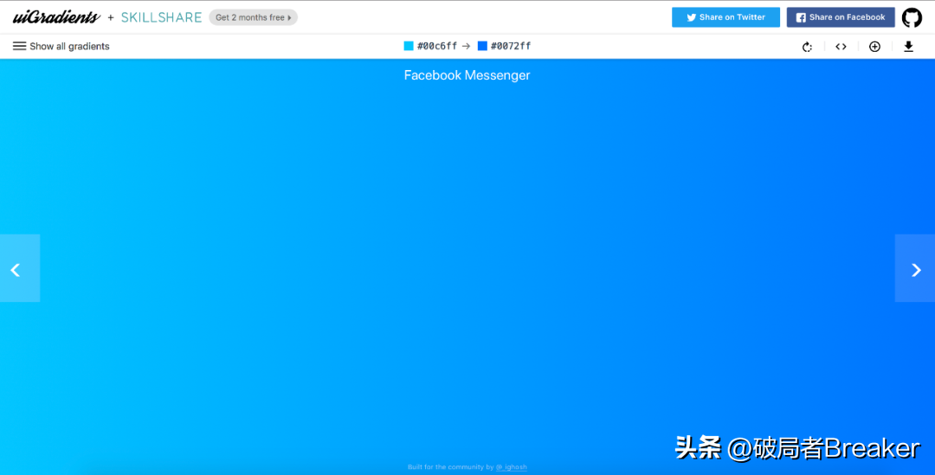Screen dimensions: 935x475
Task: Select the #00c6ff color swatch
Action: pyautogui.click(x=409, y=47)
